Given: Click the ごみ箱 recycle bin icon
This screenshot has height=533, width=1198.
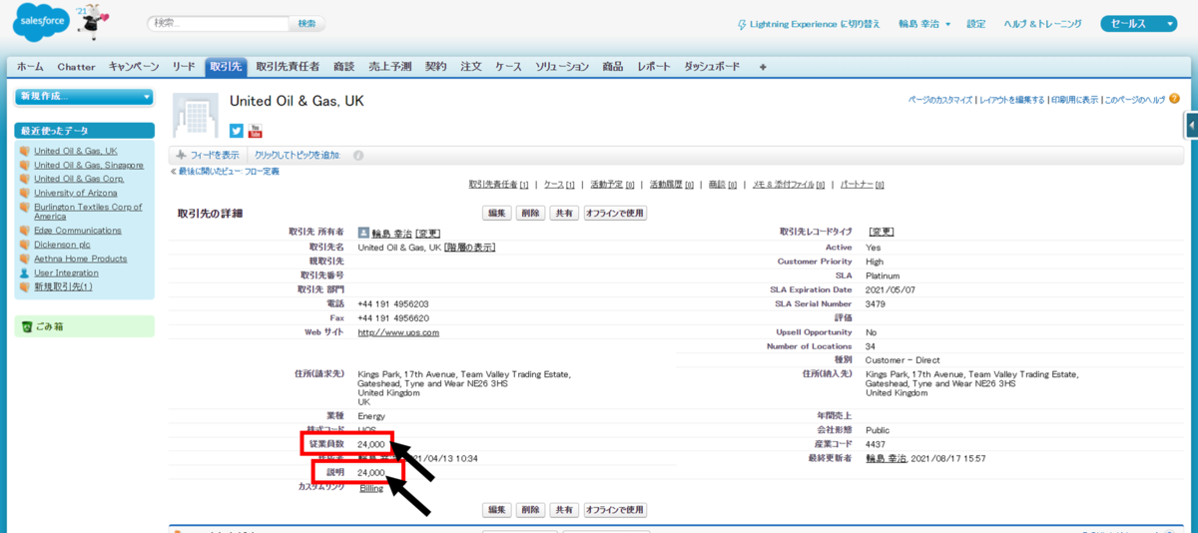Looking at the screenshot, I should tap(27, 326).
